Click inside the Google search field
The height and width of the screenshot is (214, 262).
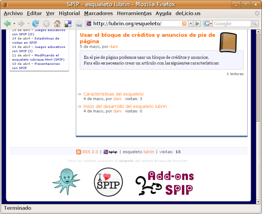pos(231,23)
